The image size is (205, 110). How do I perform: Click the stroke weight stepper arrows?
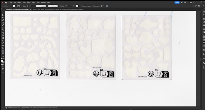coord(28,6)
